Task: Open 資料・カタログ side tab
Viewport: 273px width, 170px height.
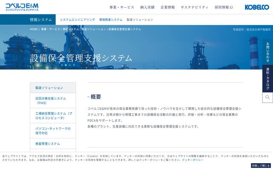Action: coord(267,79)
